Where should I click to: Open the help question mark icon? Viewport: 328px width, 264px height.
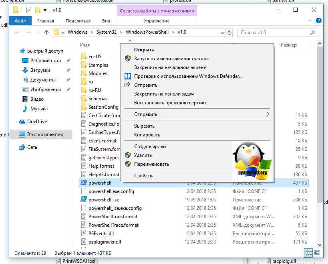tap(319, 21)
